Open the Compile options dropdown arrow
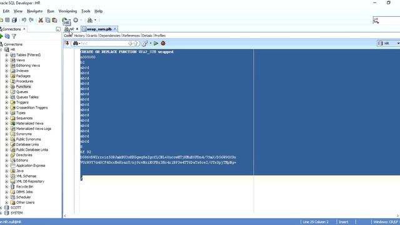The image size is (400, 225). click(x=150, y=43)
